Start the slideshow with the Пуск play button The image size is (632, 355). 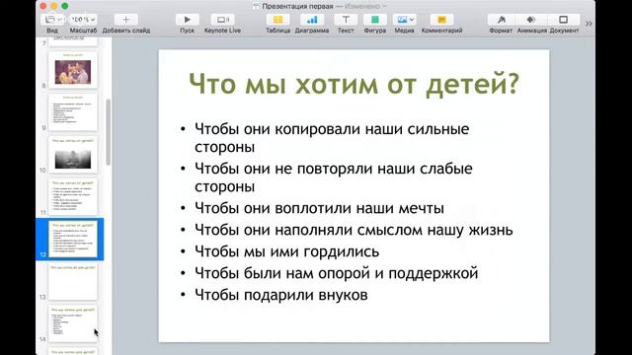(187, 20)
